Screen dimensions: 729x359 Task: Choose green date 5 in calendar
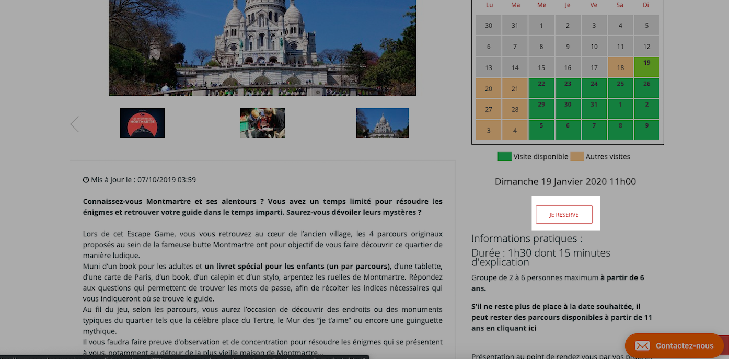pos(541,130)
